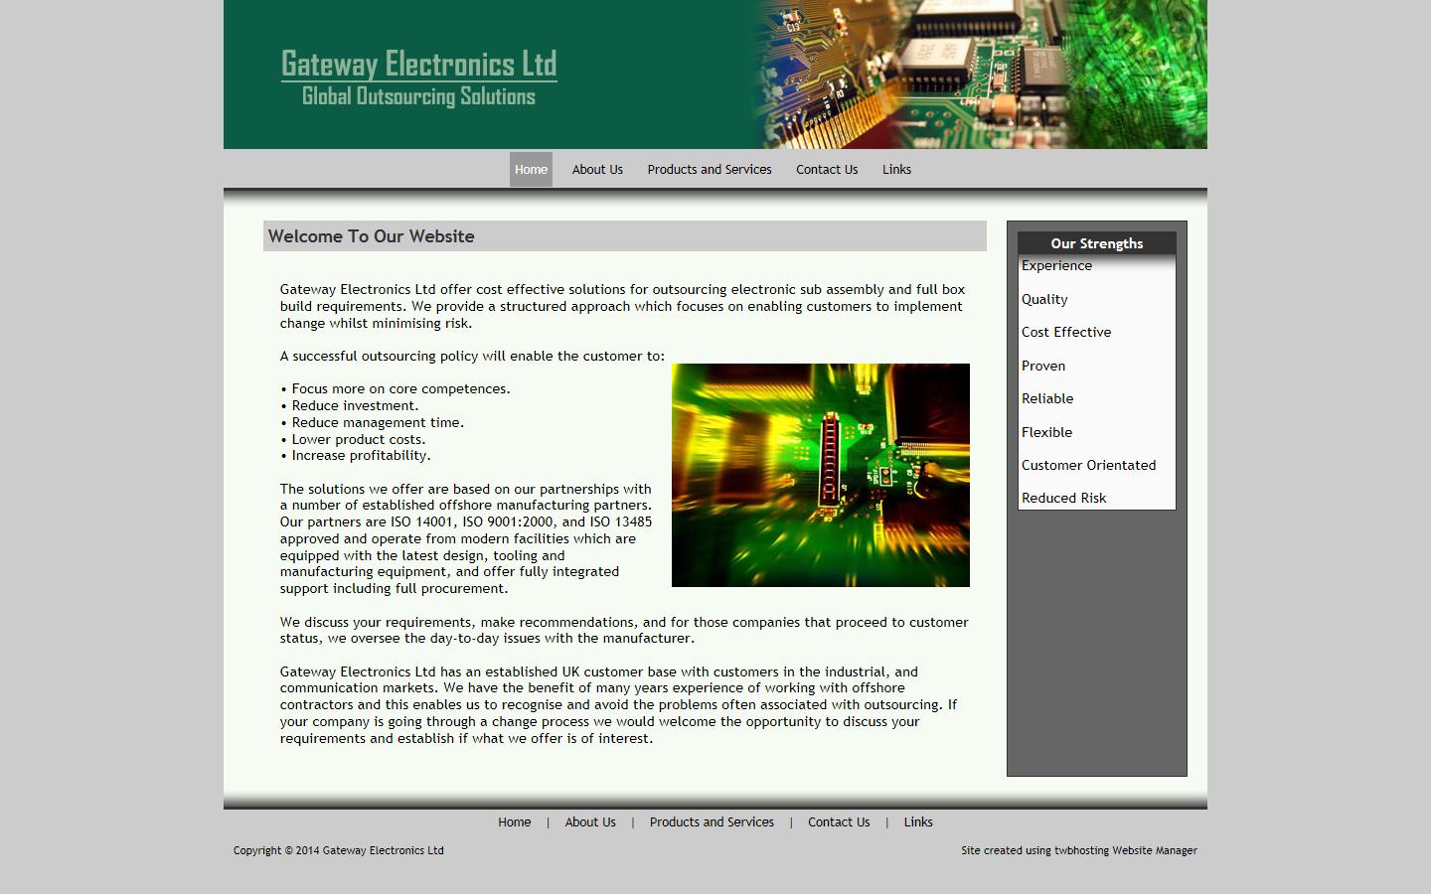
Task: Select Experience in Our Strengths list
Action: [x=1056, y=266]
